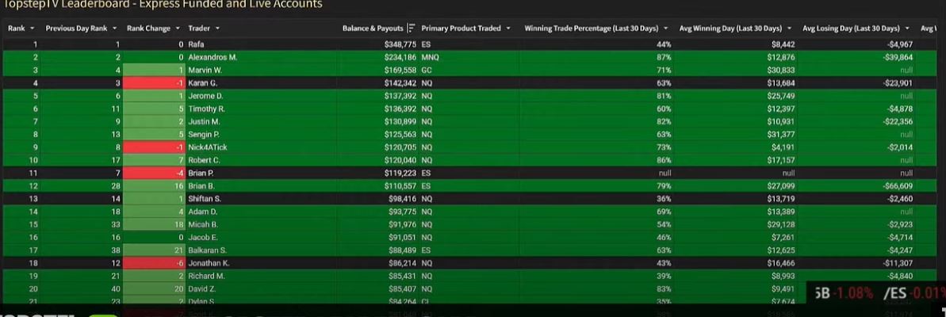Click the $234,186 balance cell
The width and height of the screenshot is (946, 317).
point(400,57)
